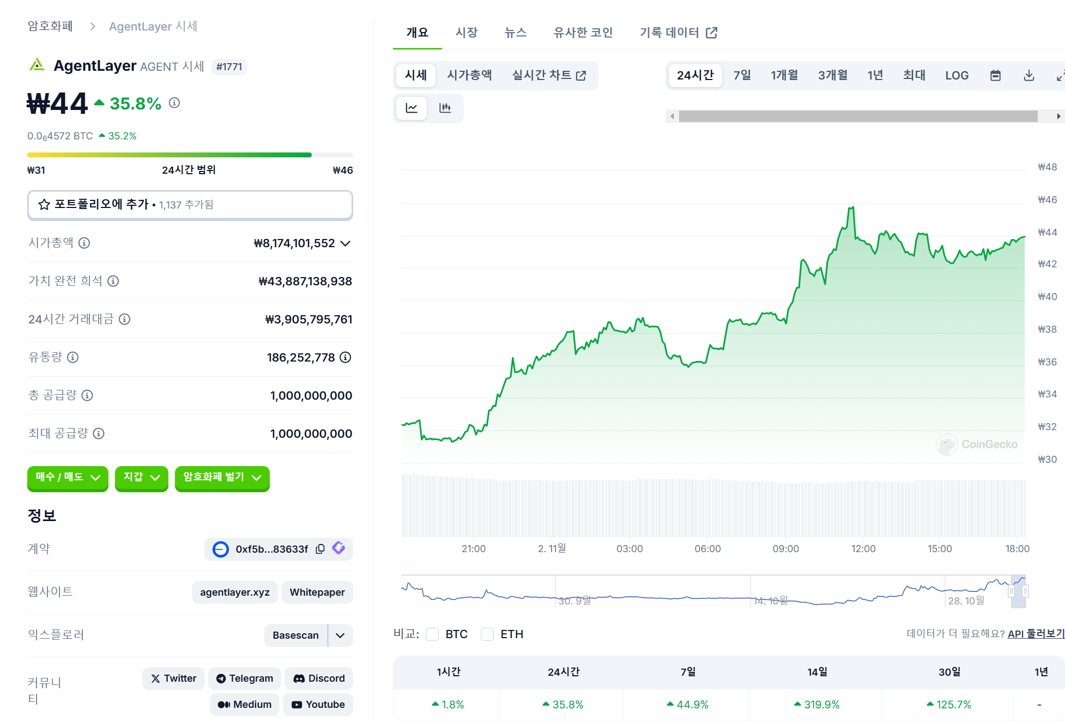Click the star icon in portfolio add button
Screen dimensions: 1065x722
(x=44, y=205)
